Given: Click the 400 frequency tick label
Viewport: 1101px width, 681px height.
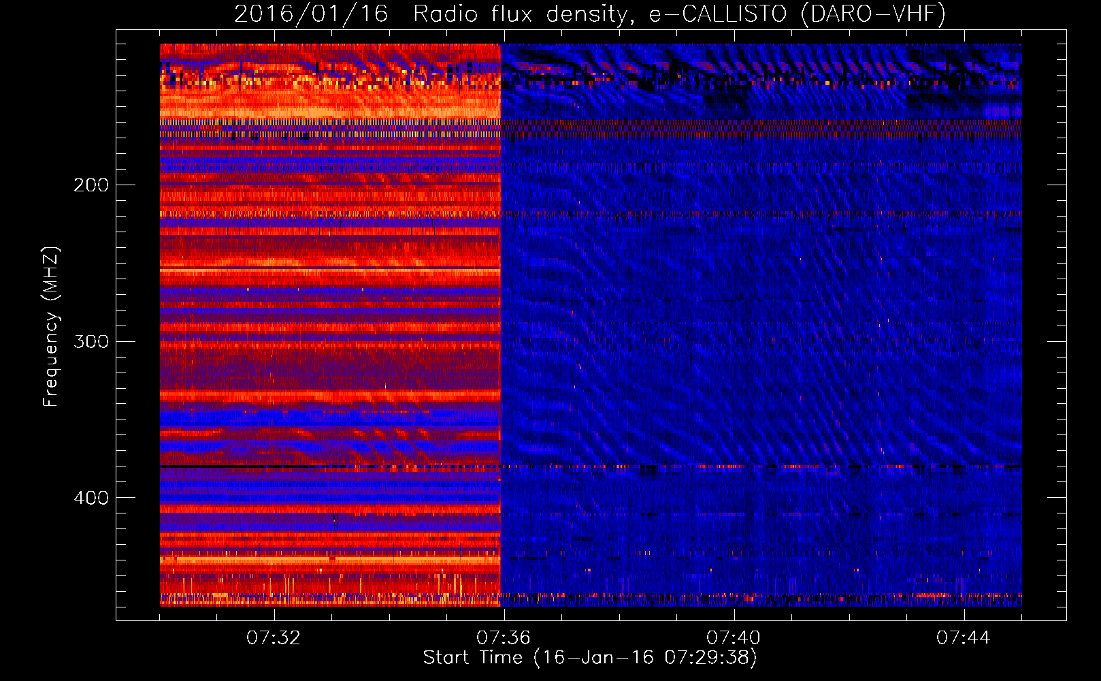Looking at the screenshot, I should (x=91, y=498).
